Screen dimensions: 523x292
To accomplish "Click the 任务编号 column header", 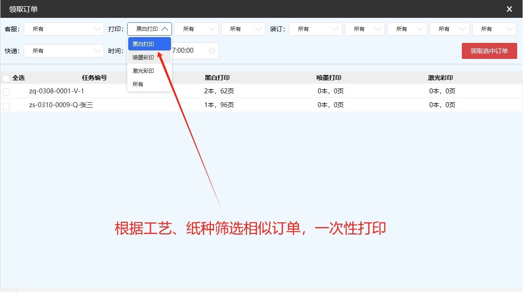I will click(x=94, y=78).
